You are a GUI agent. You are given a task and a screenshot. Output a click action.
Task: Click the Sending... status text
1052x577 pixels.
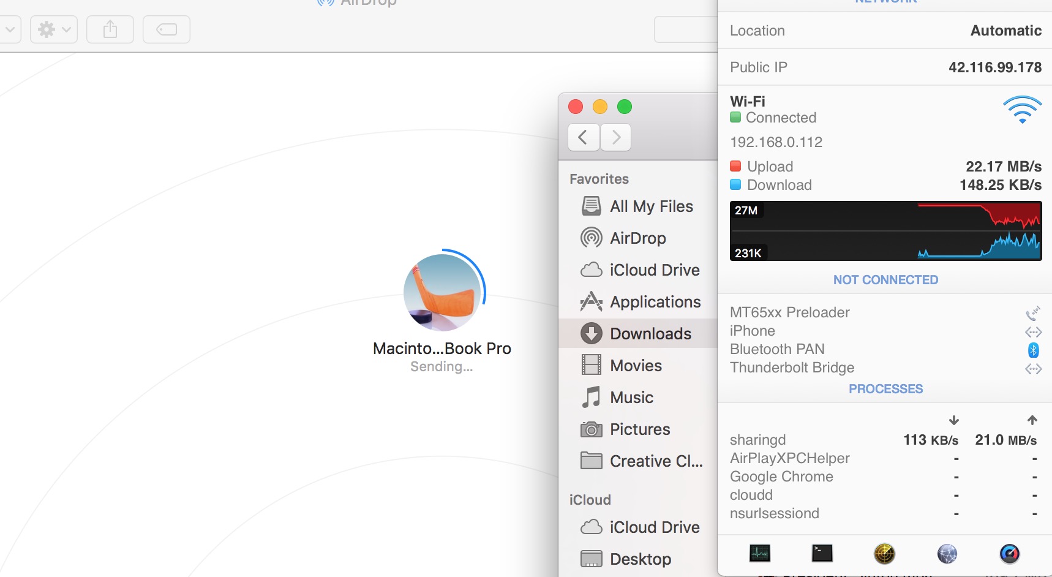point(441,367)
